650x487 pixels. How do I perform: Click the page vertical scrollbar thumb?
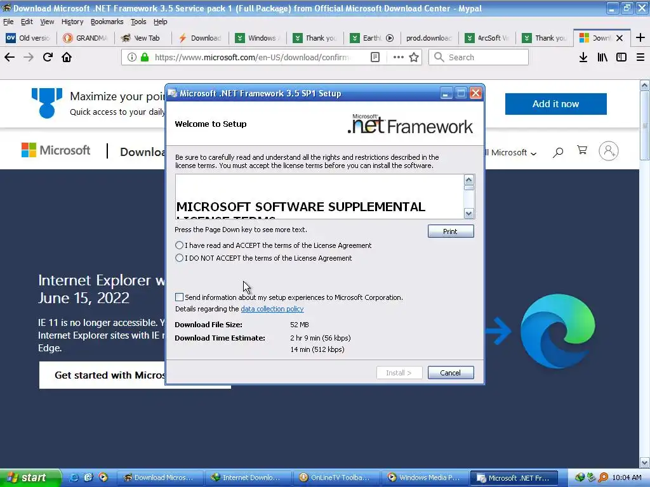point(645,126)
